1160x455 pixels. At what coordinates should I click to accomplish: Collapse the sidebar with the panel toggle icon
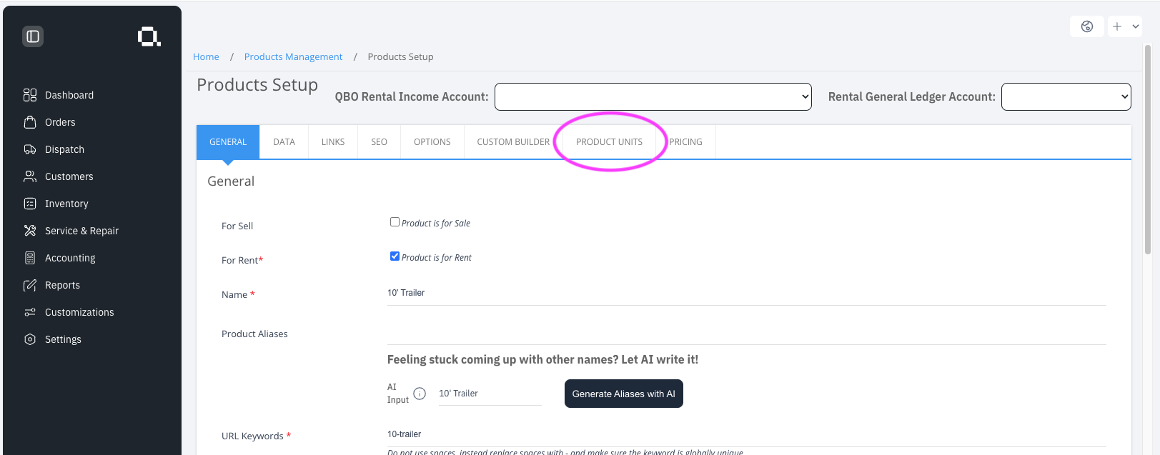33,36
